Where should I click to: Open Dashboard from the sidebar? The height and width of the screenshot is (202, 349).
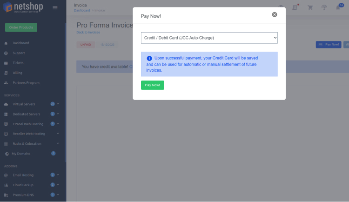pos(20,43)
